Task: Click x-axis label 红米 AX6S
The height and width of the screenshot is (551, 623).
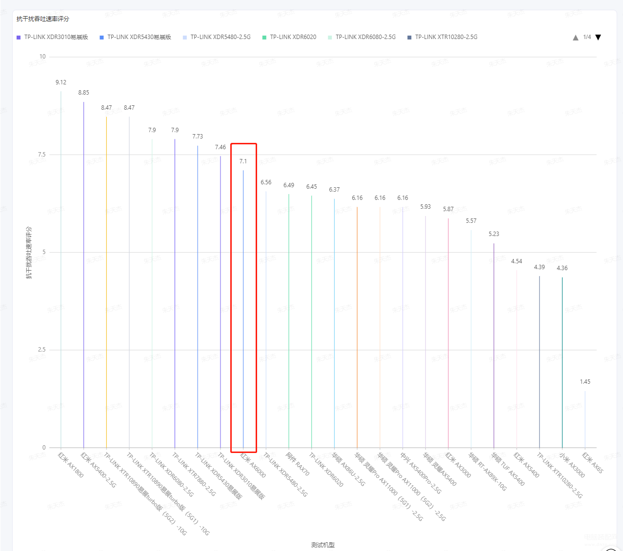Action: (x=593, y=463)
